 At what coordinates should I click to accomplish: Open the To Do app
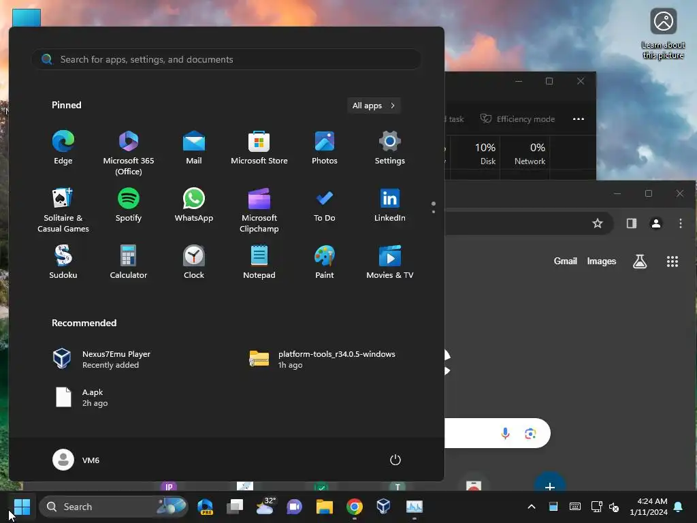pyautogui.click(x=325, y=205)
